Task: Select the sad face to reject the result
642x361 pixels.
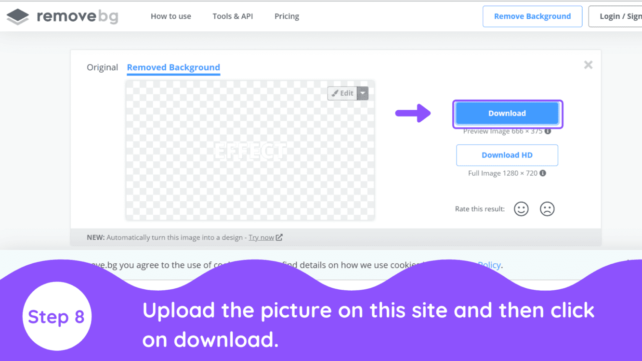Action: point(547,209)
